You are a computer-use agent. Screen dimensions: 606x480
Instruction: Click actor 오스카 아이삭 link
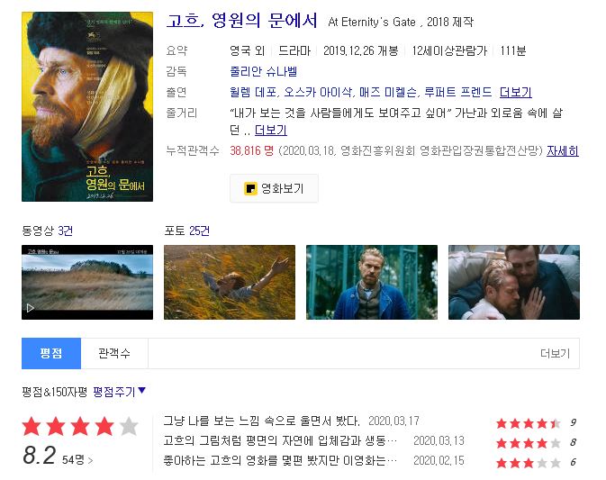click(x=318, y=93)
